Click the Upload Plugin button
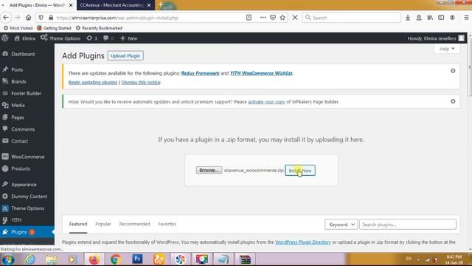The image size is (472, 266). 125,56
